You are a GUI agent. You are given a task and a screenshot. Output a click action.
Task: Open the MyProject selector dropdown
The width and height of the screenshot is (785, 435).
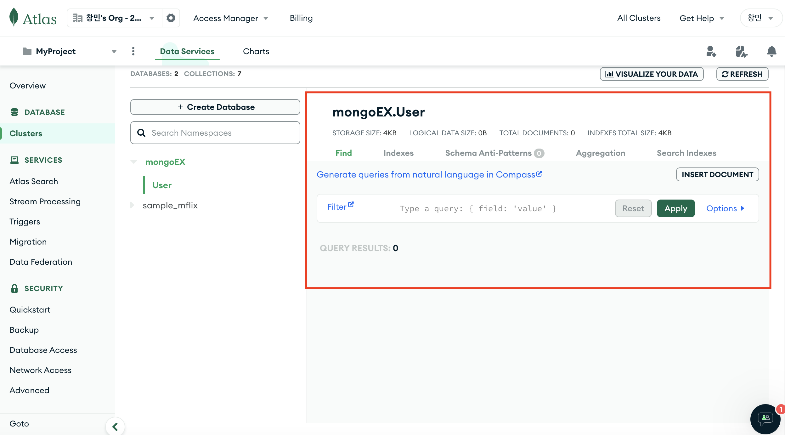(69, 51)
